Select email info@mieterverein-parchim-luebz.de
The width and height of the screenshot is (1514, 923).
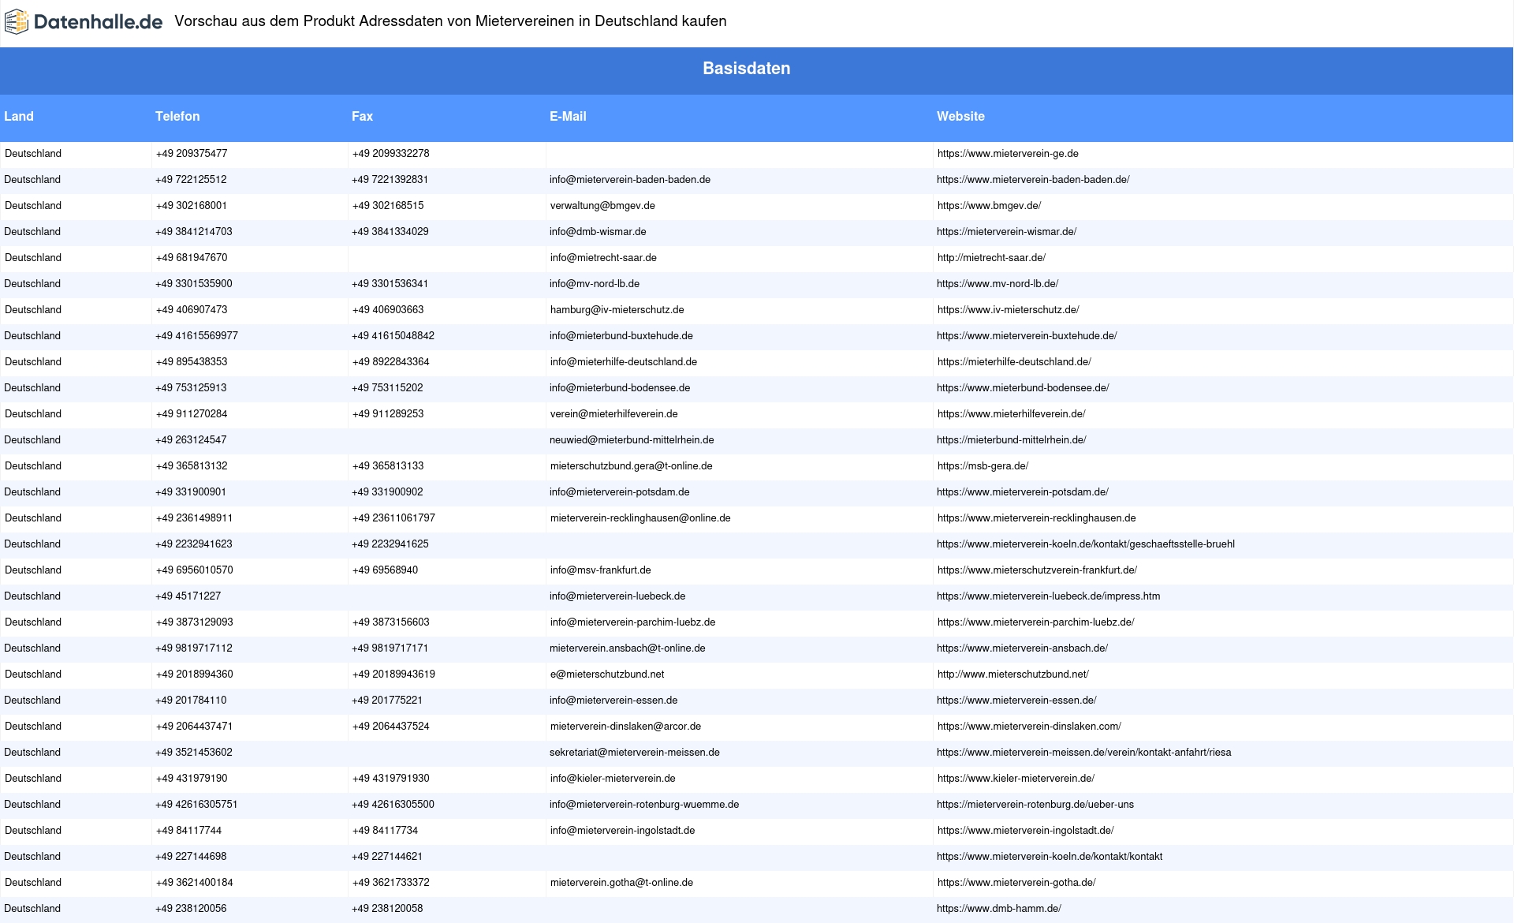click(633, 622)
